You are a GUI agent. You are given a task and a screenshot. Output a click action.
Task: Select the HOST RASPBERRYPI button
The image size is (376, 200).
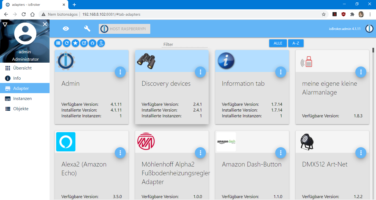click(124, 29)
